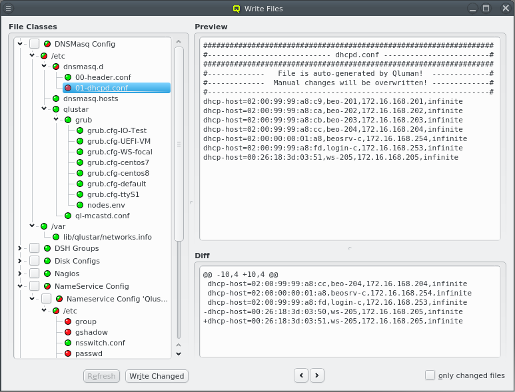Viewport: 515px width, 392px height.
Task: Collapse the /etc folder under DNSMasq Config
Action: tap(32, 55)
